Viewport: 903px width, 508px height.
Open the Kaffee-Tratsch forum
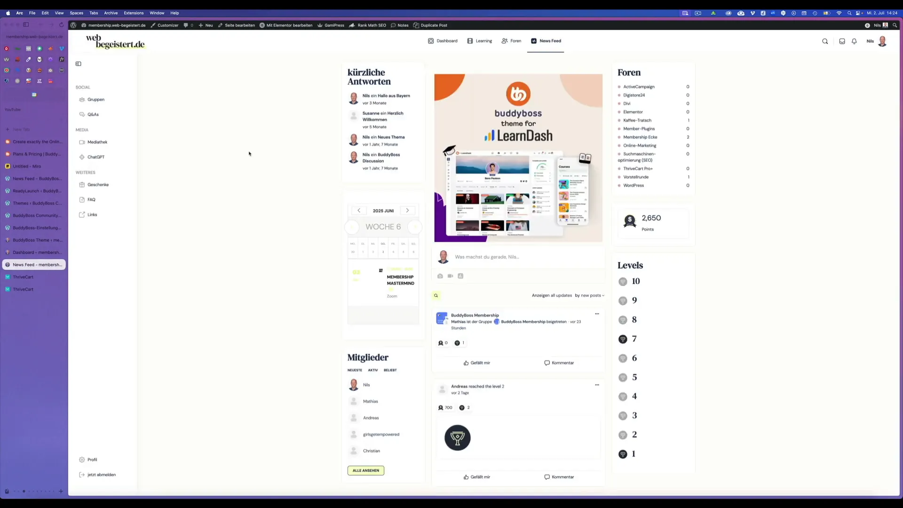(x=637, y=120)
